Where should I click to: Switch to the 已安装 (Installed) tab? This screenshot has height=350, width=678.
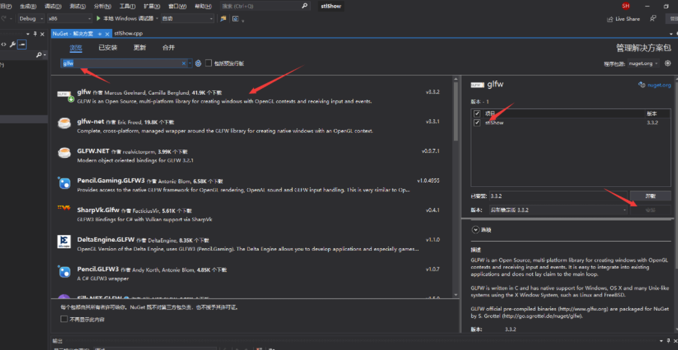click(108, 48)
